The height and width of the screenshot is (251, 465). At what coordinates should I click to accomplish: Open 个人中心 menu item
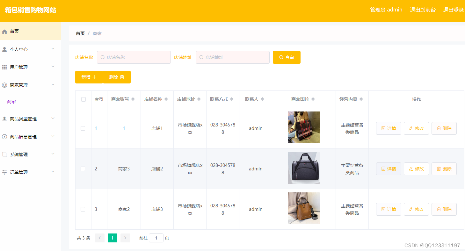[31, 49]
